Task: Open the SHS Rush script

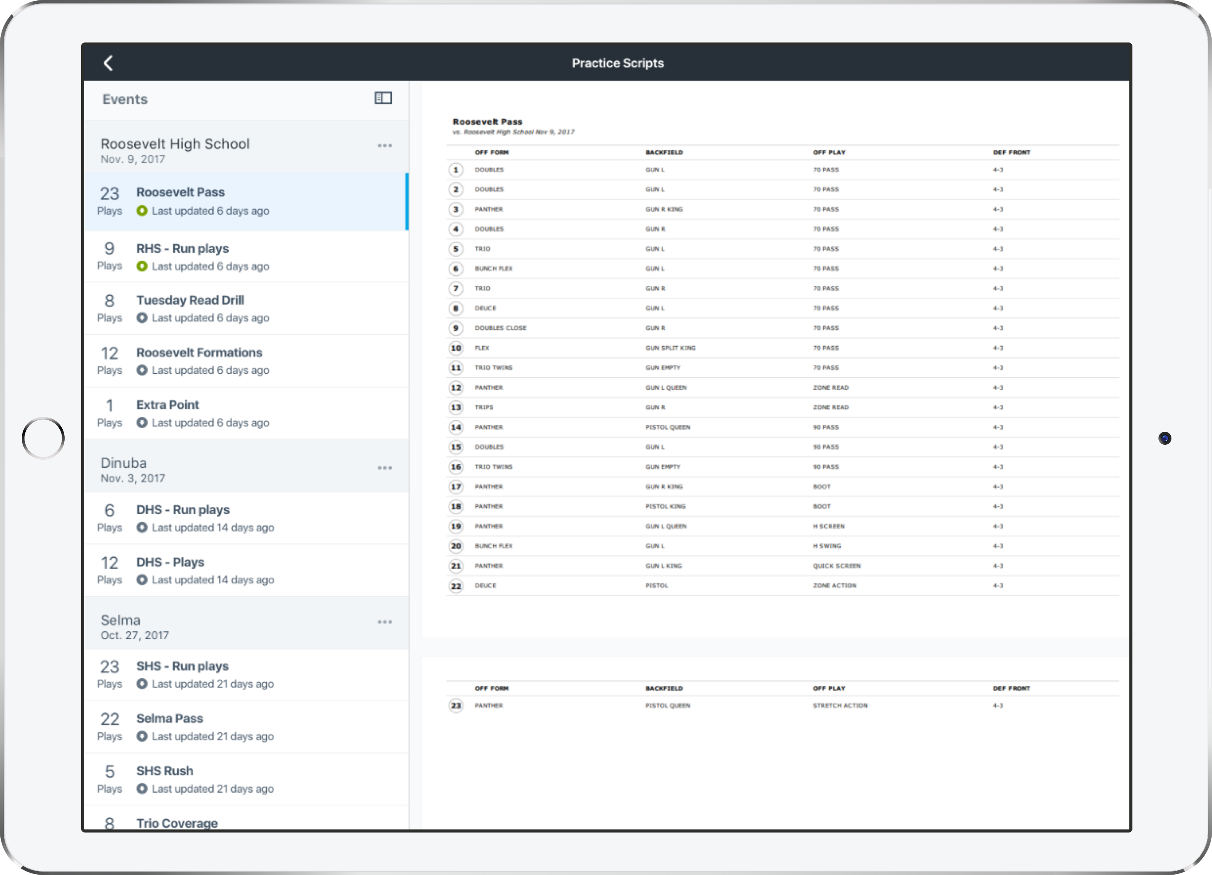Action: (x=165, y=771)
